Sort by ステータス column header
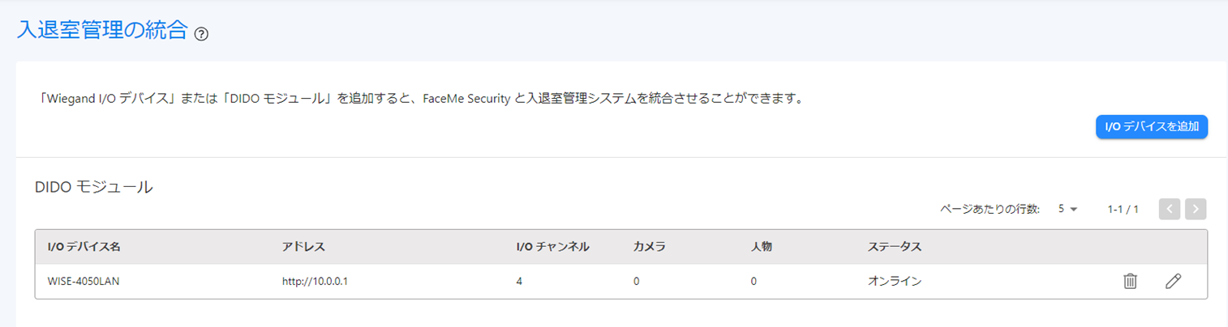 click(x=895, y=246)
